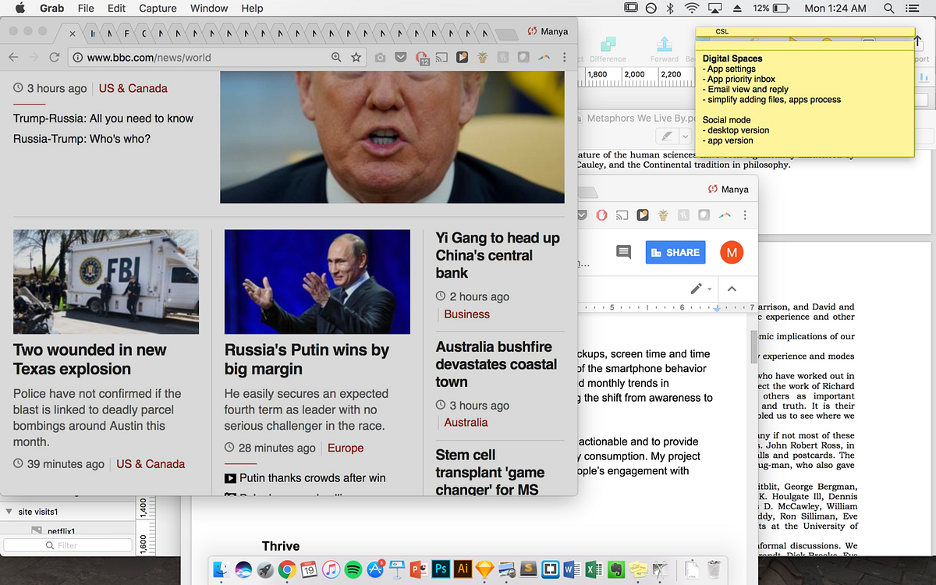
Task: Open the Help menu
Action: pos(252,9)
